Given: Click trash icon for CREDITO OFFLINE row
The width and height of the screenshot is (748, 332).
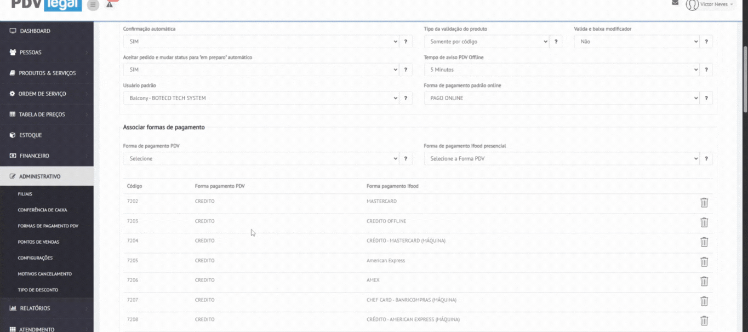Looking at the screenshot, I should click(x=704, y=222).
